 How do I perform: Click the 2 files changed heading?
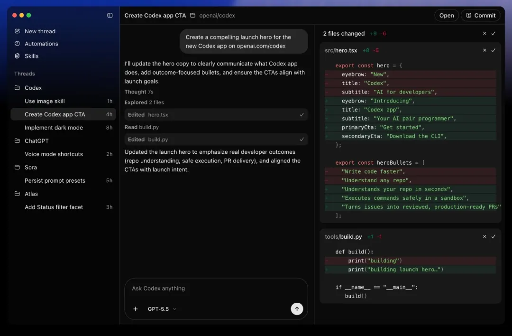point(344,33)
